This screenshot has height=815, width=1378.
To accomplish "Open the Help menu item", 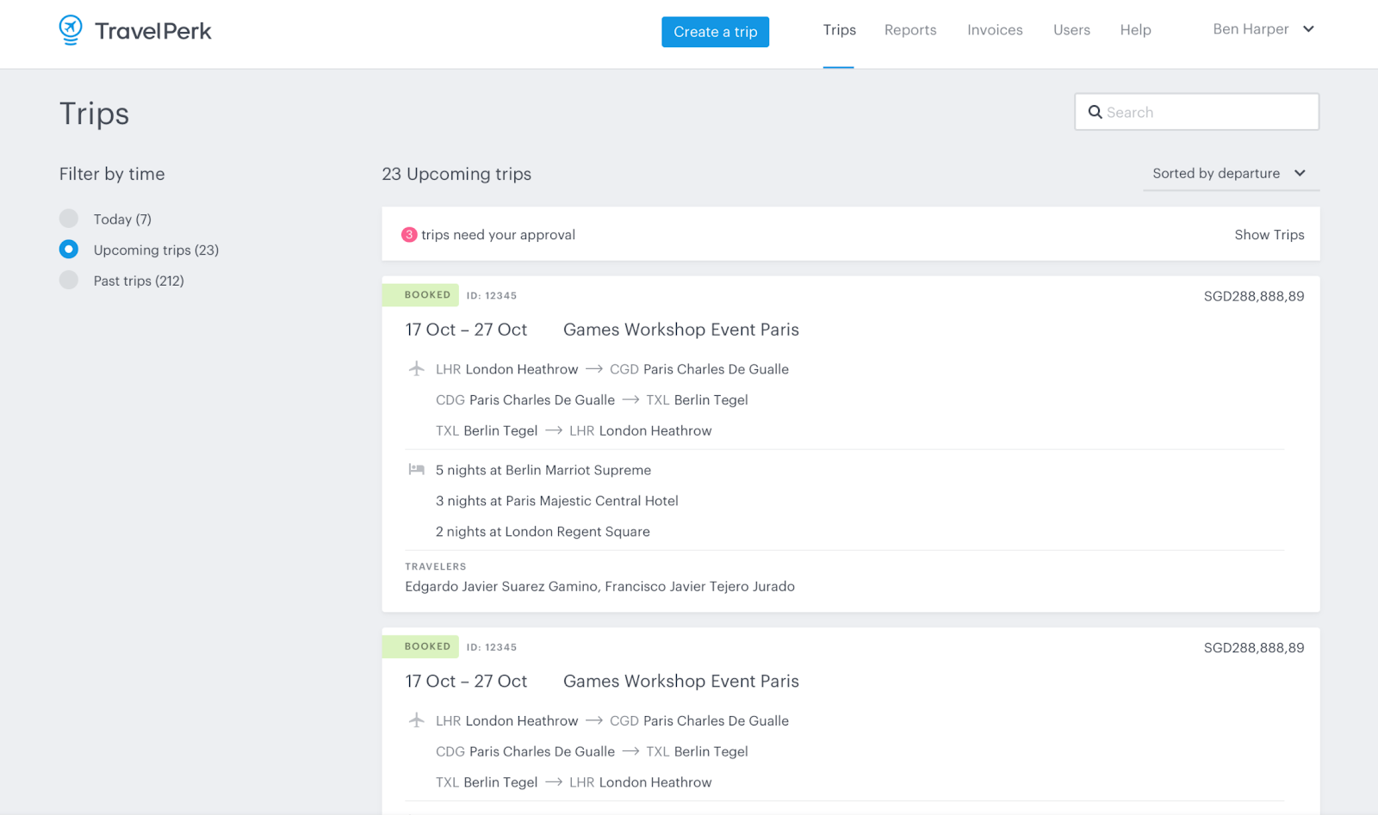I will [x=1135, y=30].
